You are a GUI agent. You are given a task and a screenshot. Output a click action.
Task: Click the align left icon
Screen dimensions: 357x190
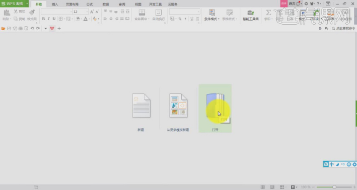click(x=105, y=19)
